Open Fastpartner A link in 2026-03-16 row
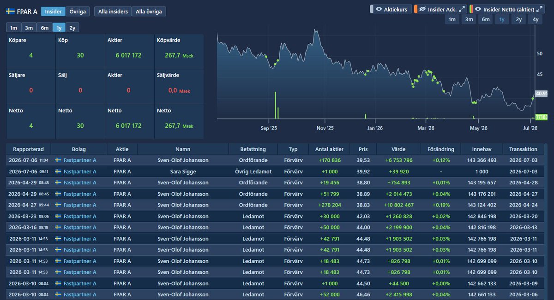The image size is (554, 300). click(80, 227)
